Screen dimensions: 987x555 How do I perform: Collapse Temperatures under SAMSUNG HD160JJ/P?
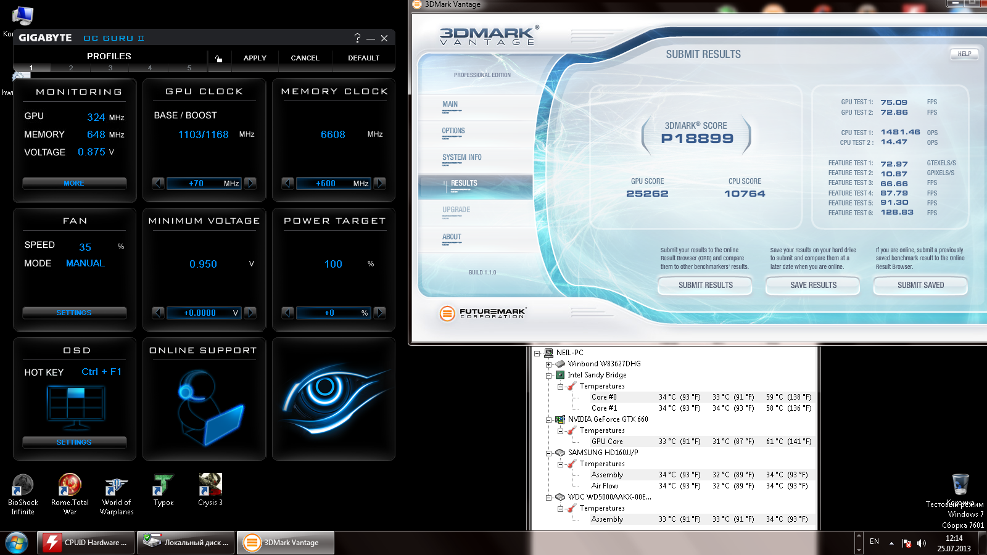coord(560,464)
